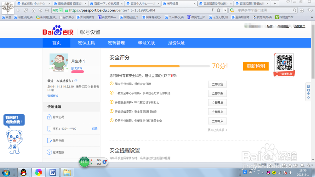
Task: Click the undo/restore closed page arrow
Action: click(x=40, y=10)
